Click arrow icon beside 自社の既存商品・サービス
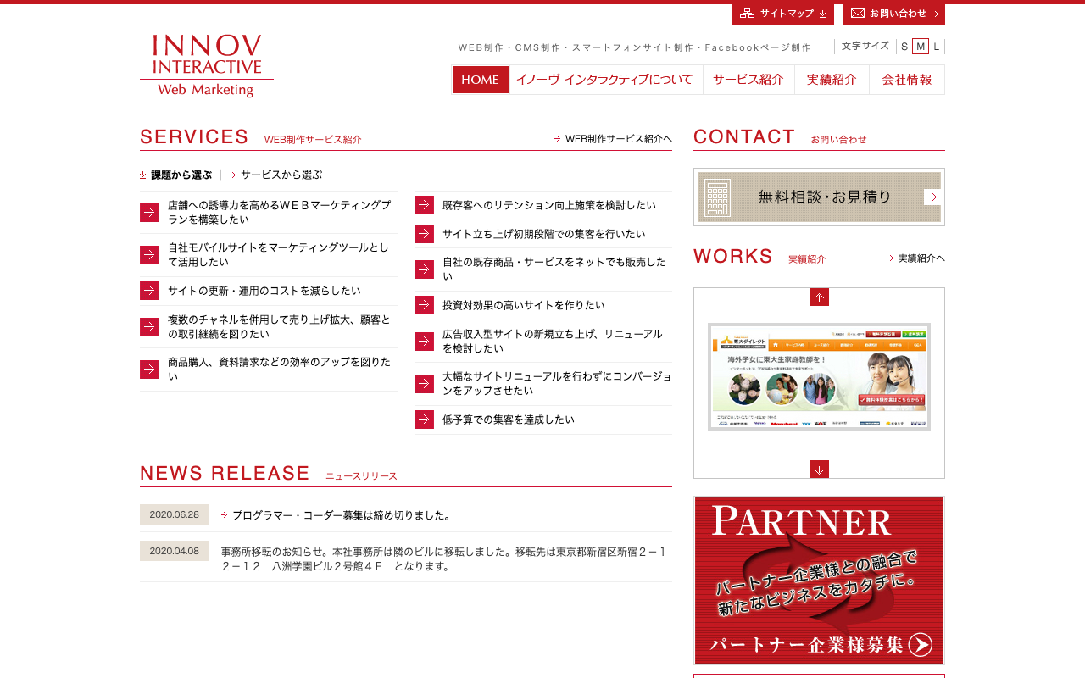Image resolution: width=1085 pixels, height=678 pixels. coord(424,270)
